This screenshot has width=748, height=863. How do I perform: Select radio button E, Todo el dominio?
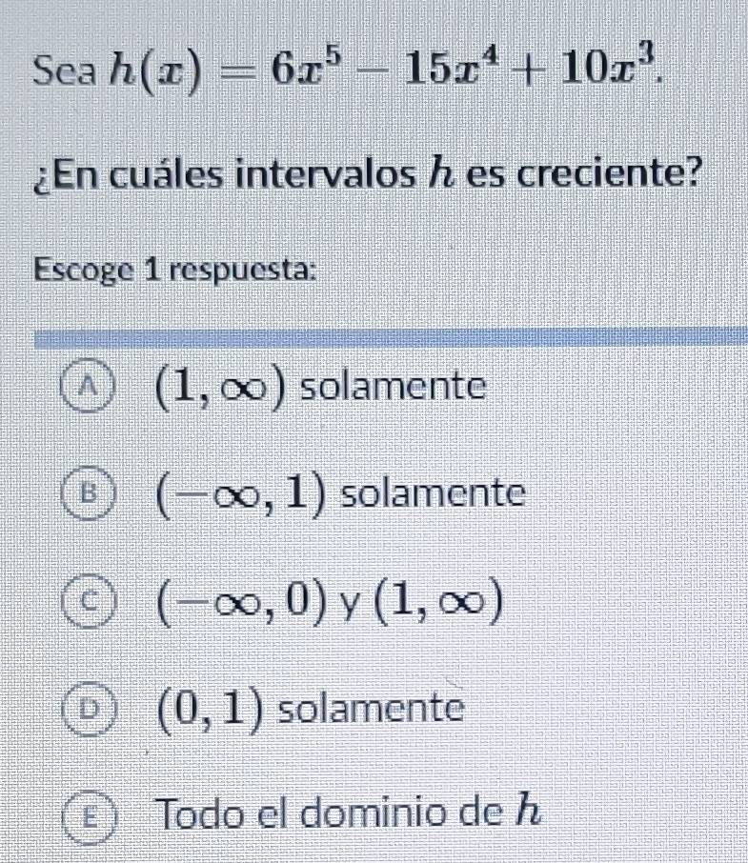tap(88, 814)
